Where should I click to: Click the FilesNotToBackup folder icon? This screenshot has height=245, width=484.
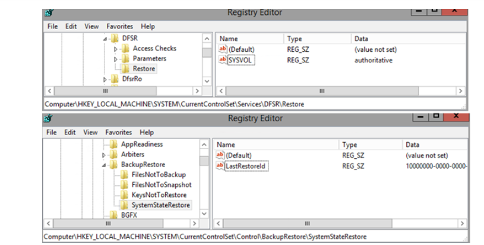tap(124, 175)
